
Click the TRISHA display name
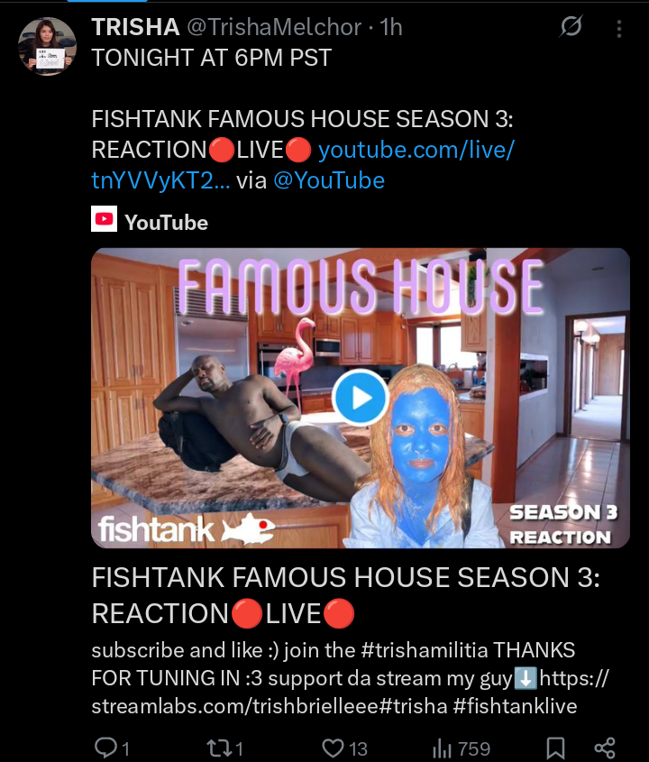coord(135,27)
